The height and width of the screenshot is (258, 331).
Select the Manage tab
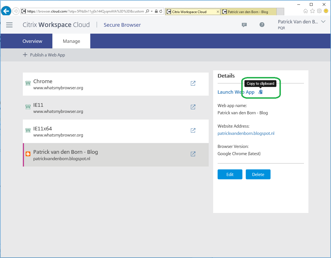pyautogui.click(x=71, y=41)
